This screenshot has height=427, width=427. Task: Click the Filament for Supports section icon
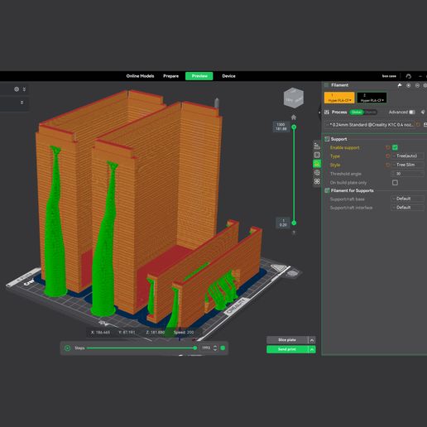click(x=327, y=190)
